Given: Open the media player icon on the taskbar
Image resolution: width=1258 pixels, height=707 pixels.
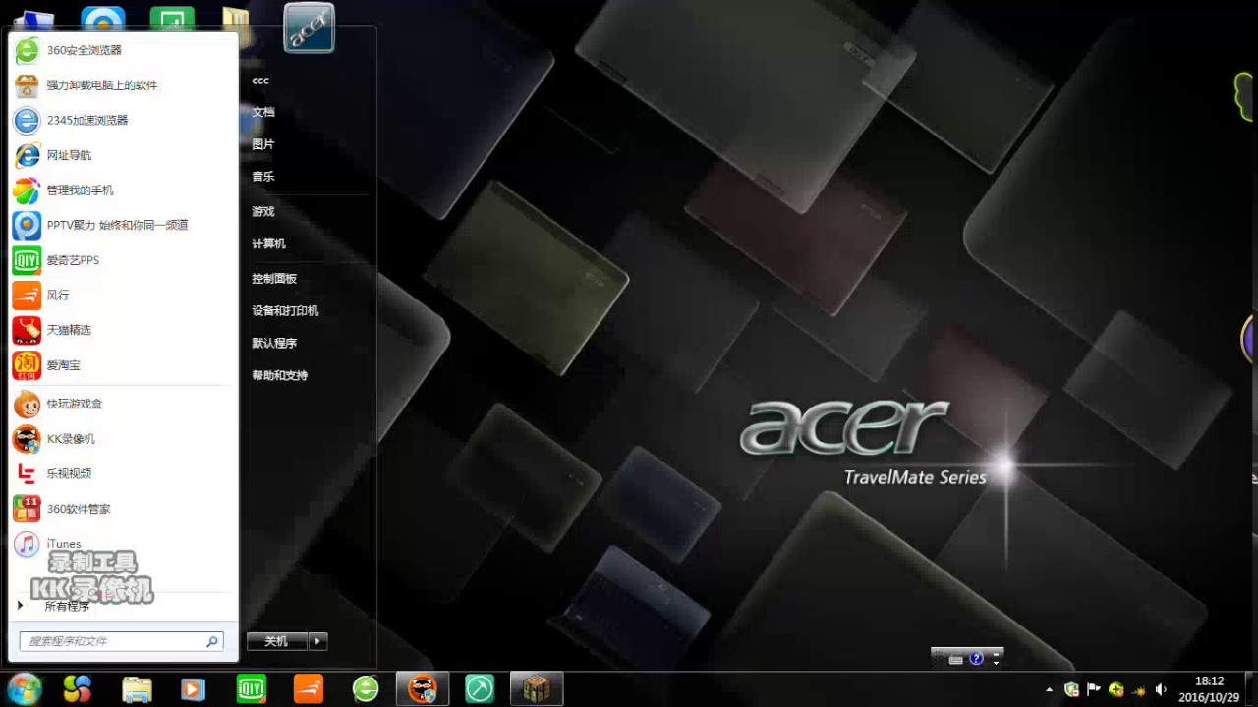Looking at the screenshot, I should [x=193, y=689].
